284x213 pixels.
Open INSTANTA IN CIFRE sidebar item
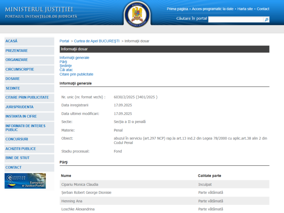(21, 117)
